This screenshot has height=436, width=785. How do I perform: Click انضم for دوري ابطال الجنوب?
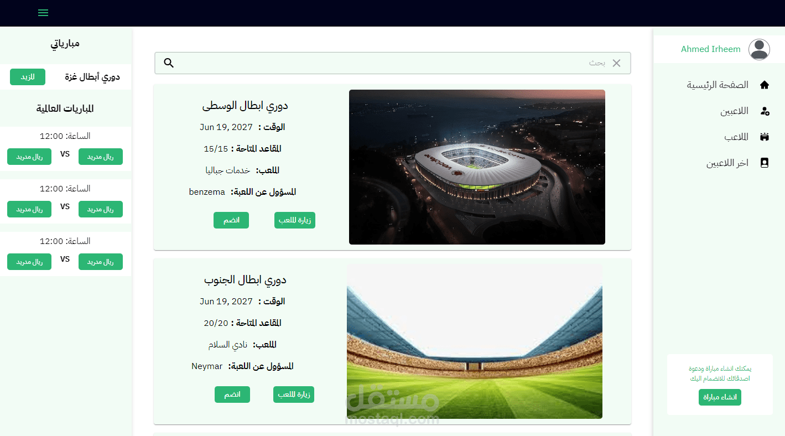point(232,395)
